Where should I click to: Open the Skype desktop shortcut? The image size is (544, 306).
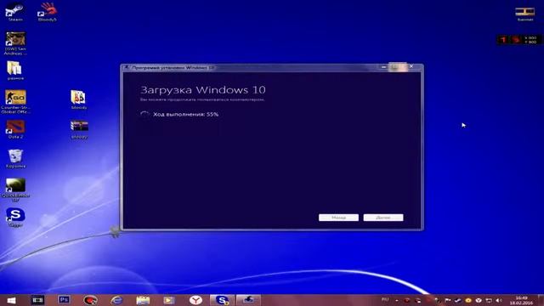(15, 218)
